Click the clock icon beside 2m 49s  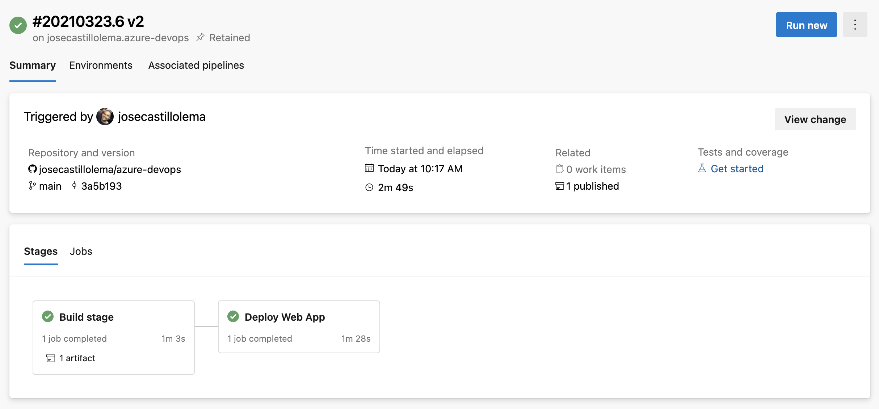[369, 187]
